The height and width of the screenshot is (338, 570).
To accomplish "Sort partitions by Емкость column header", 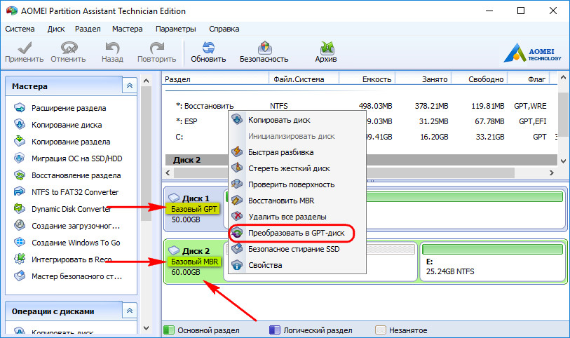I will pyautogui.click(x=376, y=80).
